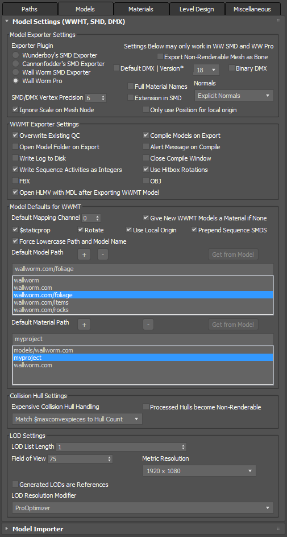Select wallworm.com/items in model path list
This screenshot has width=287, height=537.
point(143,302)
